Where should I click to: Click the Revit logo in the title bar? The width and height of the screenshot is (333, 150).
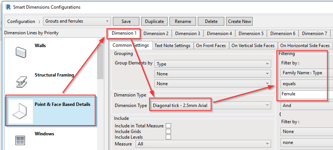tap(9, 7)
